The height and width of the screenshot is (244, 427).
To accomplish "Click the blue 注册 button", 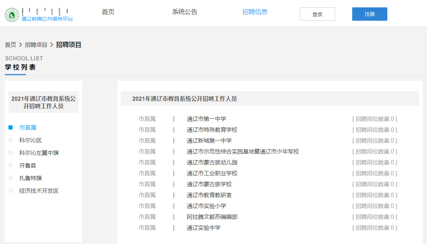I will (369, 14).
